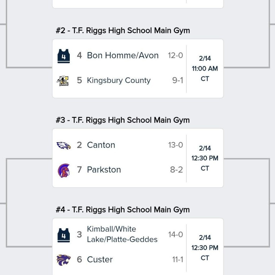Click the #2 T.F. Riggs game heading
This screenshot has width=275, height=275.
tap(123, 31)
